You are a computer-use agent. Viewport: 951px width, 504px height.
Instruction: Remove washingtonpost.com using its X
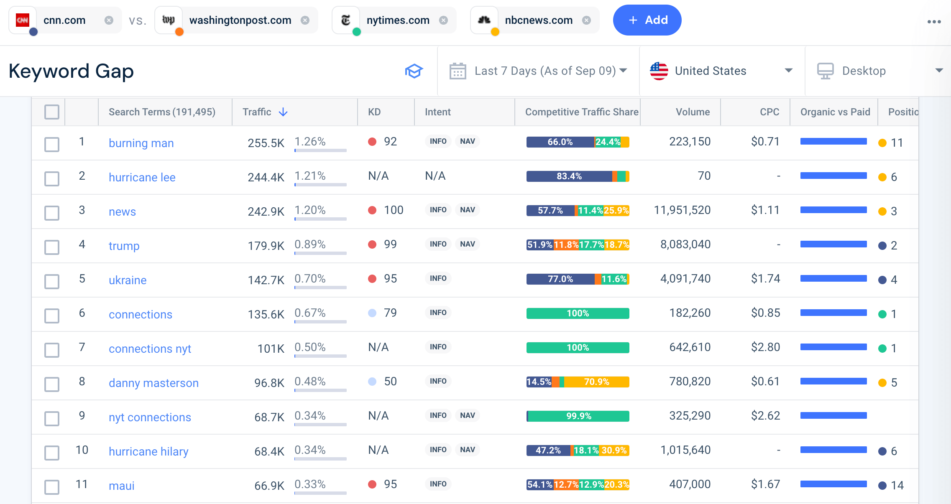pos(305,20)
